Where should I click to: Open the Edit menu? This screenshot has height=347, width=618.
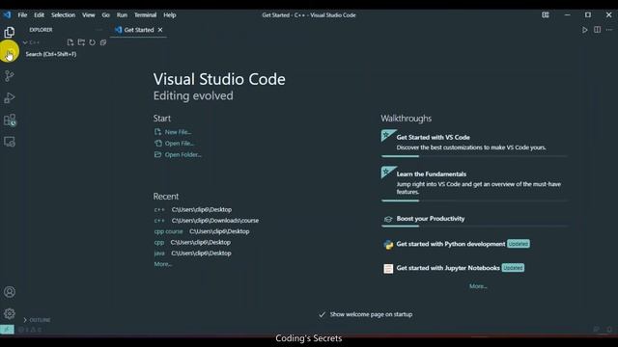[39, 15]
